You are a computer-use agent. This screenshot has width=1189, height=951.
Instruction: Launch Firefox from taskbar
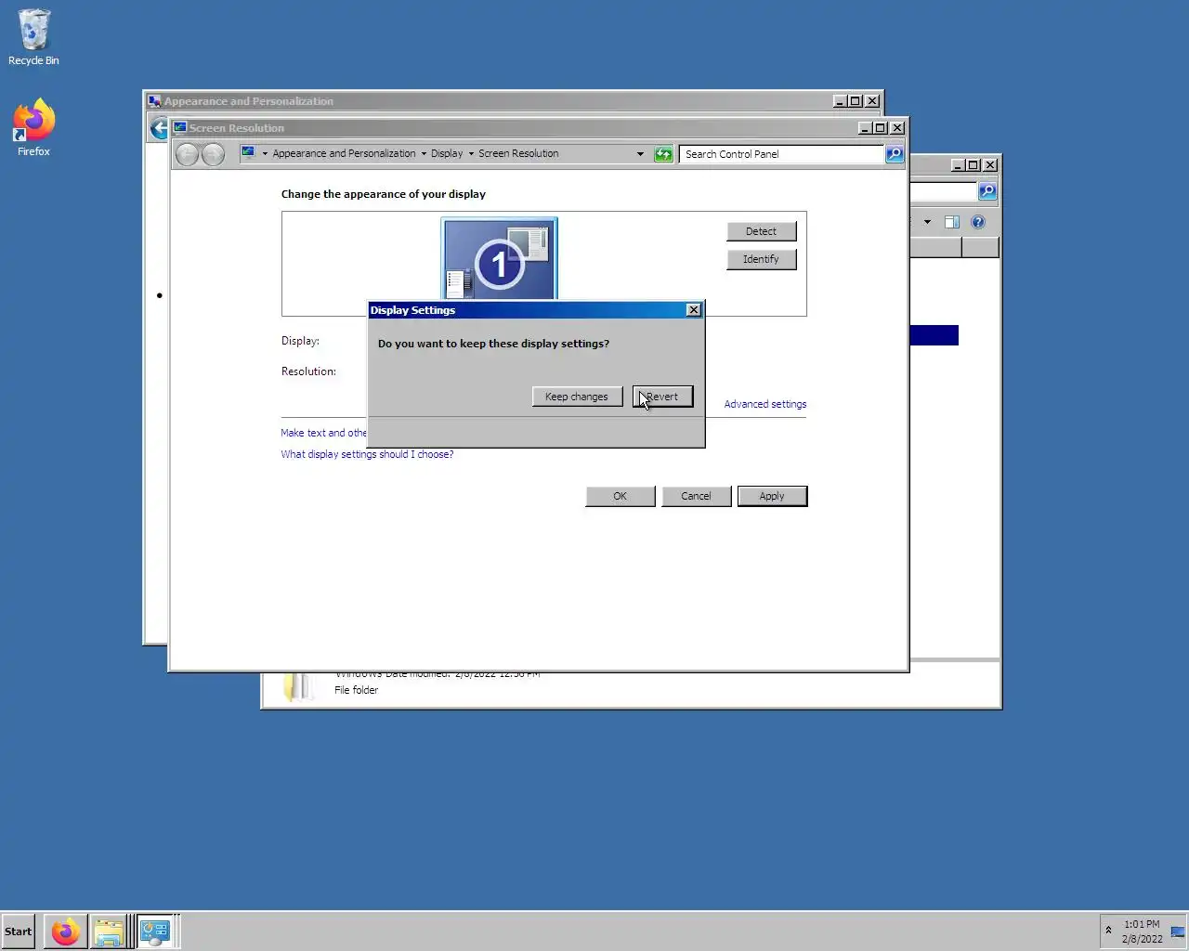click(66, 931)
